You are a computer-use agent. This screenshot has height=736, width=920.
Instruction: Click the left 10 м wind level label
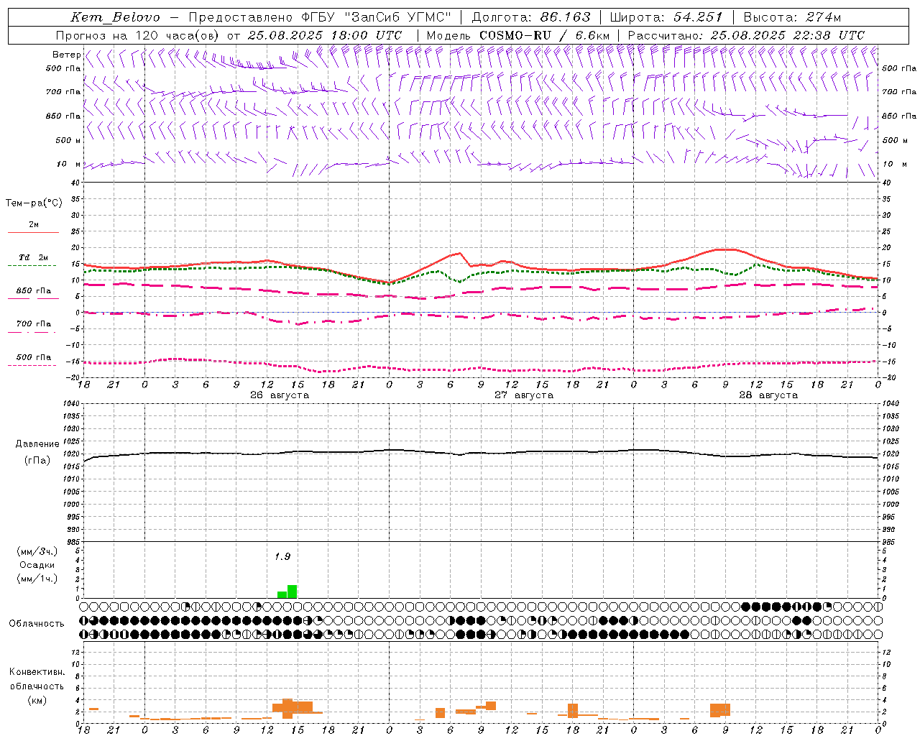[69, 164]
